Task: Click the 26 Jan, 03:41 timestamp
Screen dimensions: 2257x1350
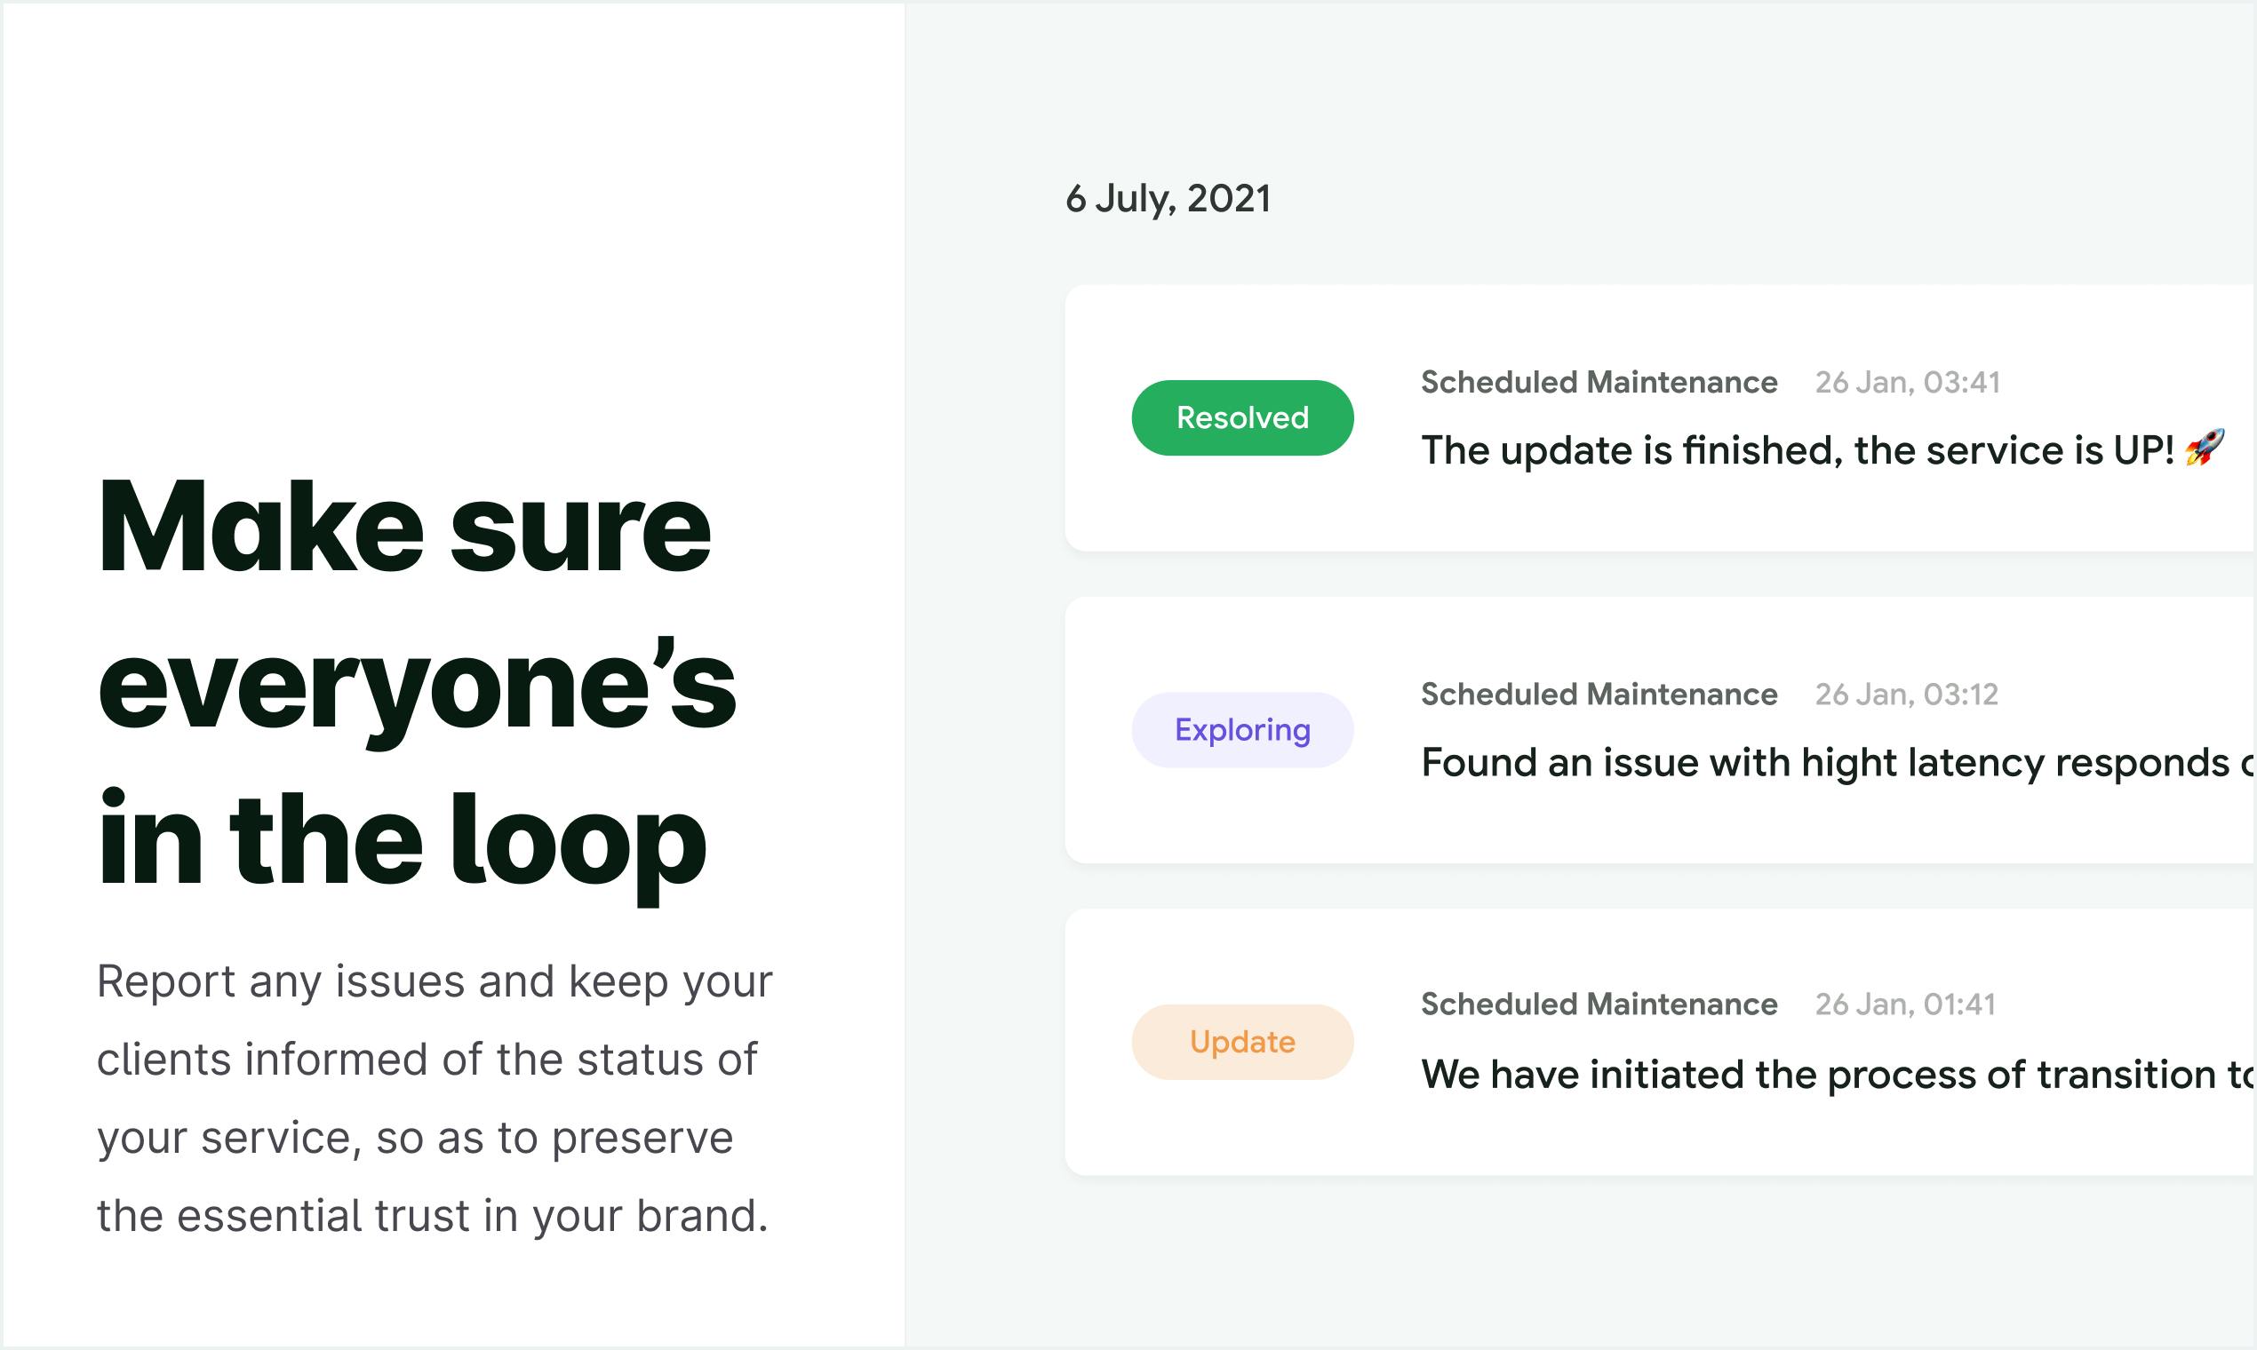Action: click(x=1908, y=382)
